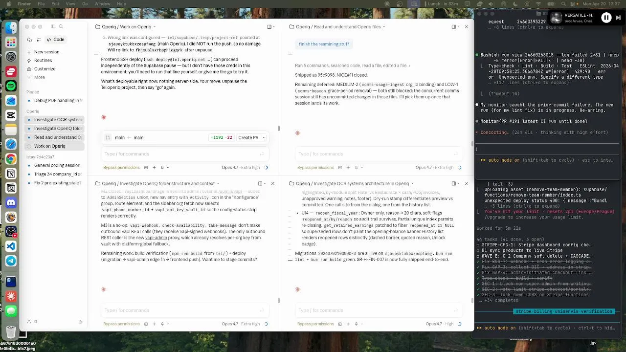Open the Go menu
626x352 pixels.
(85, 4)
